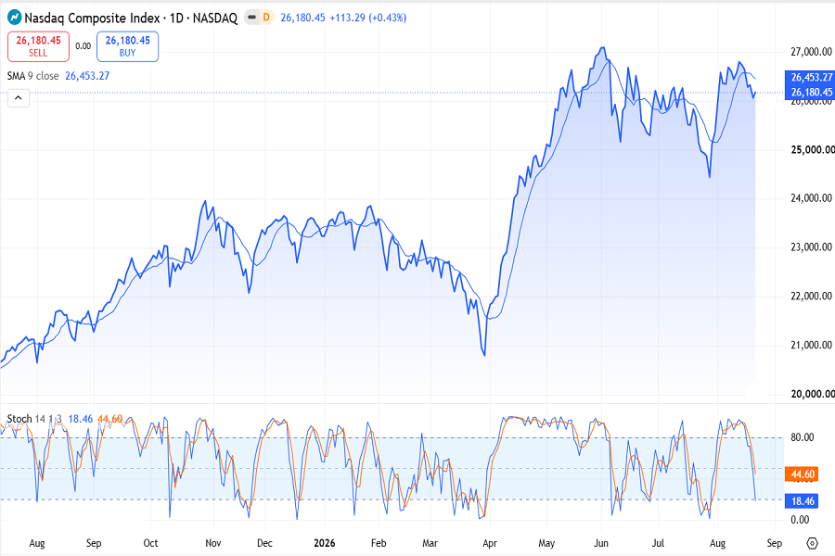Click the 27,000.00 price scale label
Image resolution: width=835 pixels, height=556 pixels.
(811, 52)
